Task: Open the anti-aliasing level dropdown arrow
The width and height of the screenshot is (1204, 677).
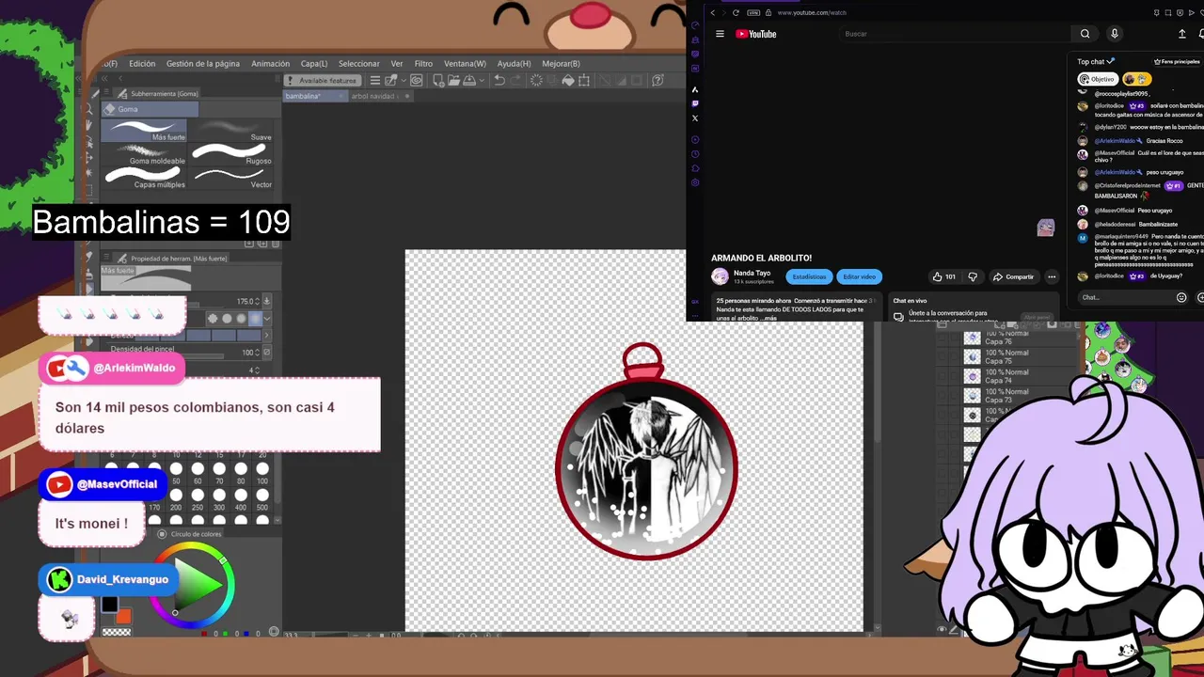Action: pyautogui.click(x=267, y=318)
